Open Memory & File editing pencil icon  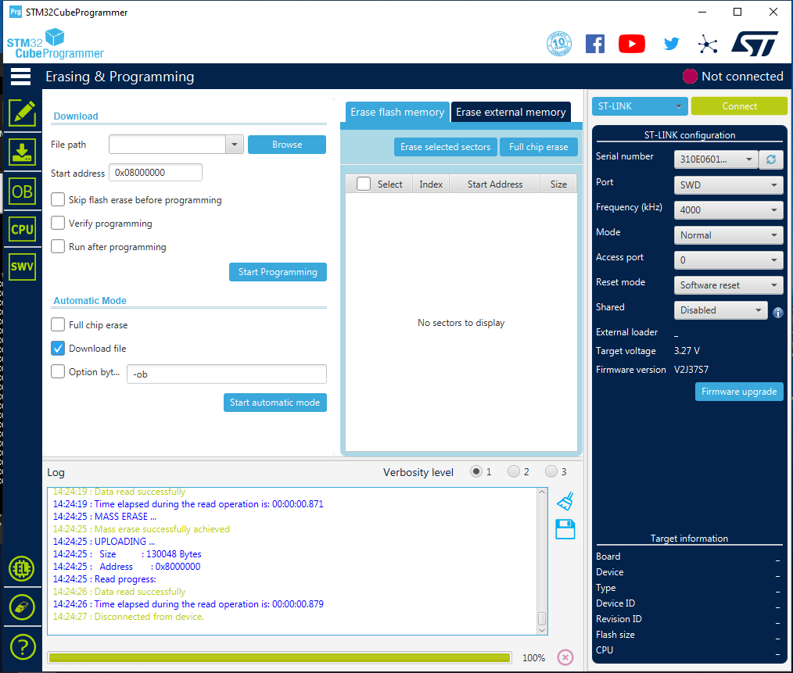pyautogui.click(x=22, y=113)
